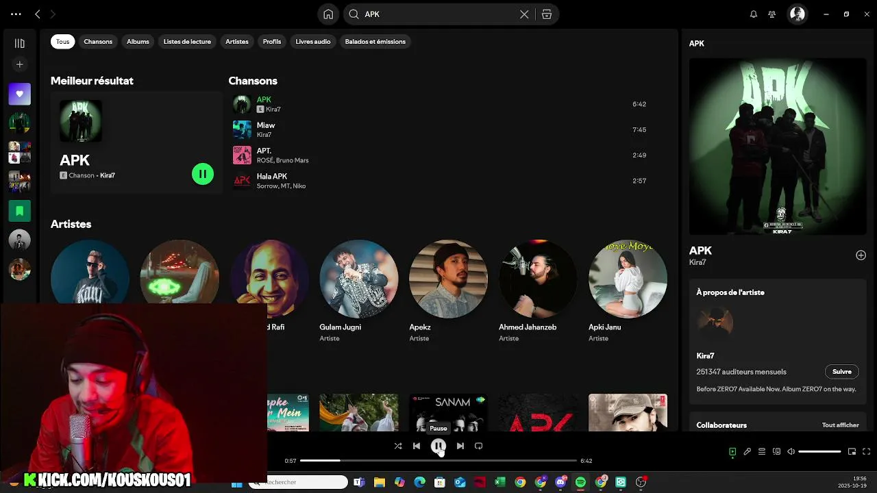Open File Explorer in the taskbar
877x493 pixels.
pos(379,483)
